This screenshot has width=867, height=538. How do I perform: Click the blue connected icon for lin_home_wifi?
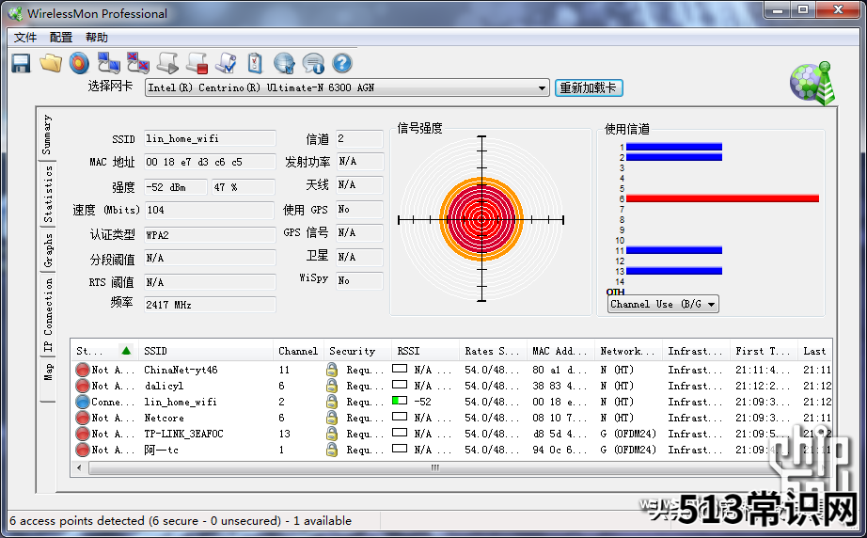(x=83, y=402)
